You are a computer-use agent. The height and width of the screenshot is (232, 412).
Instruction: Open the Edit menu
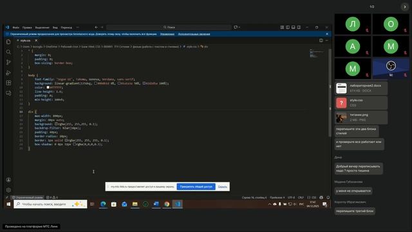27,27
